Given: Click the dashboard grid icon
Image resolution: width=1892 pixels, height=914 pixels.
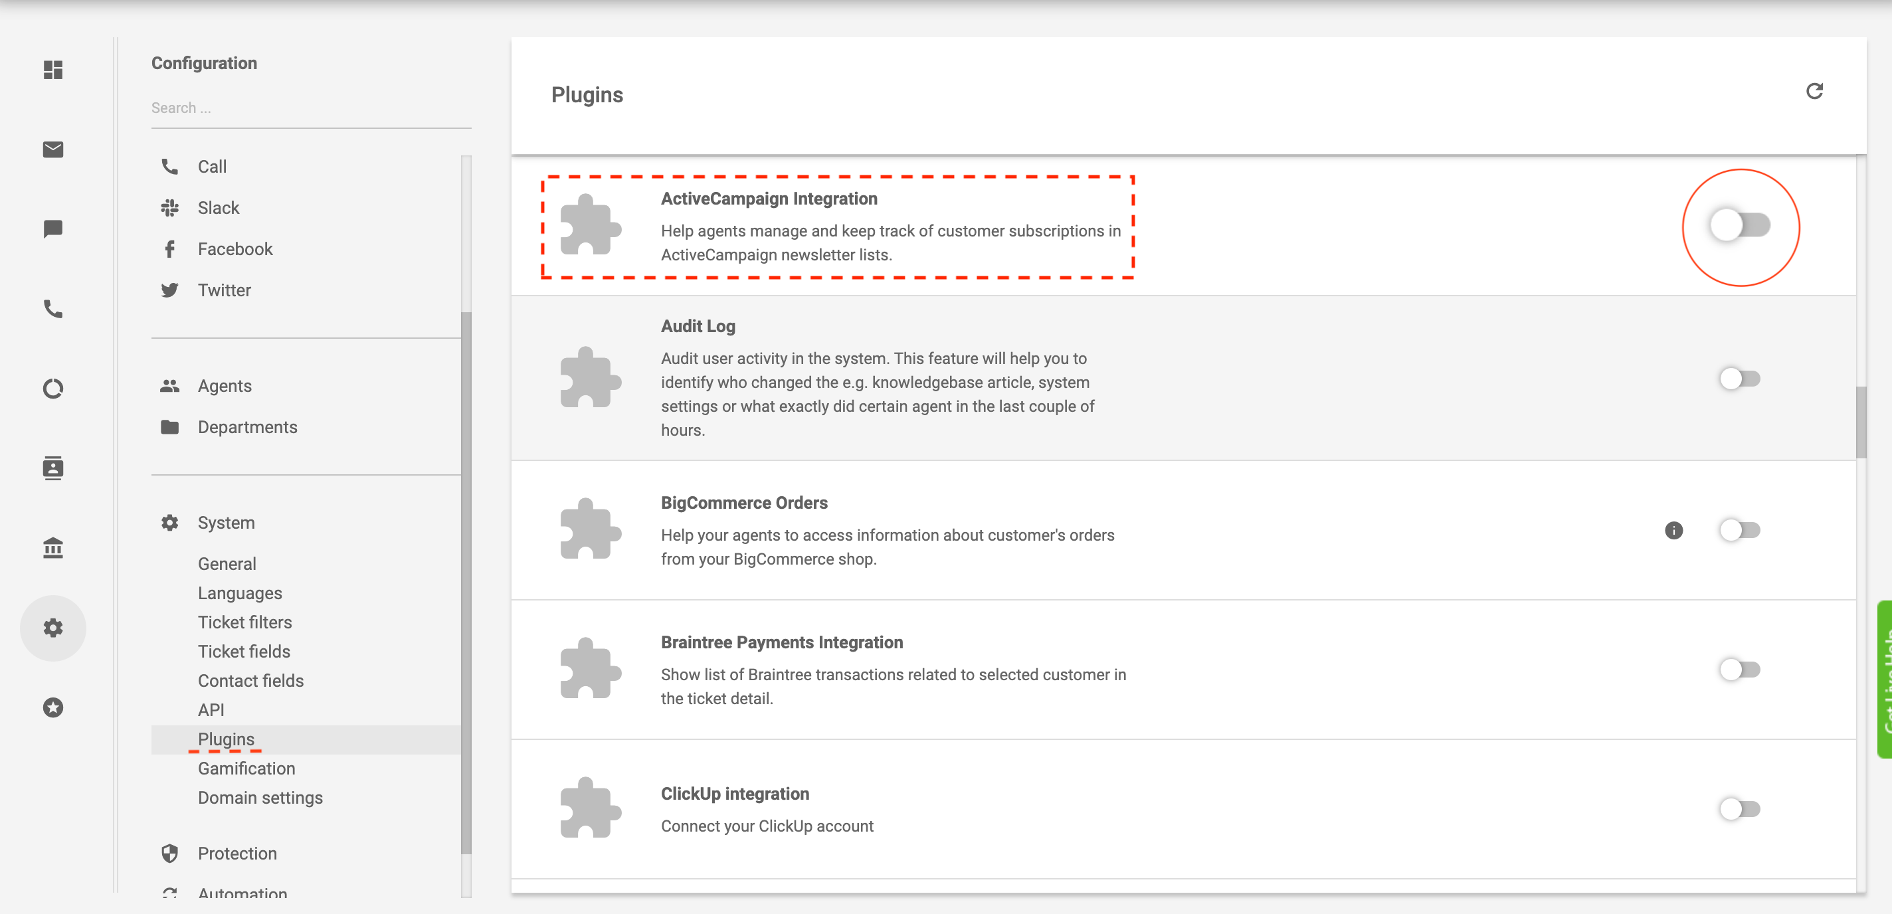Looking at the screenshot, I should point(53,68).
